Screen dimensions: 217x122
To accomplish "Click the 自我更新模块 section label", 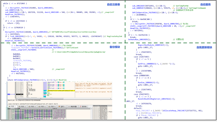I will tap(204, 48).
